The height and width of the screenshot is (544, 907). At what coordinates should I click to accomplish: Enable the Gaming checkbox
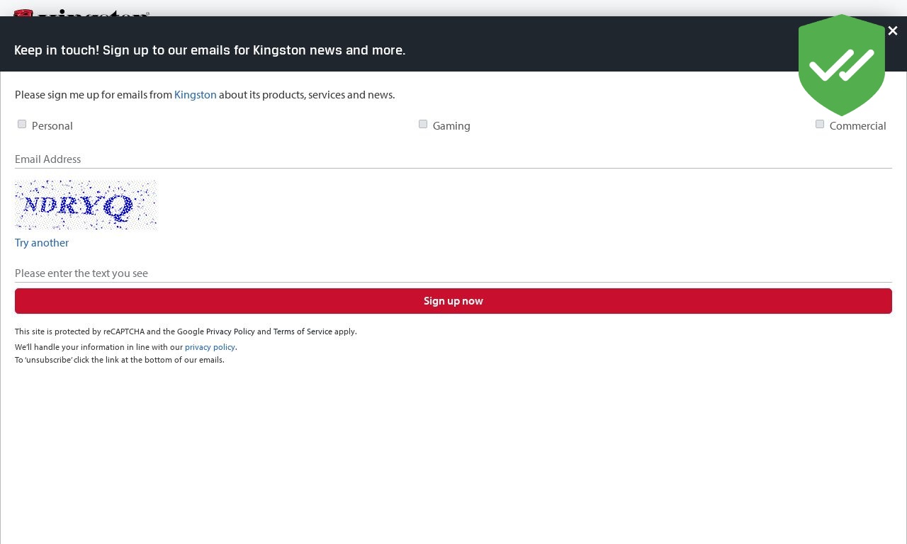(x=423, y=124)
